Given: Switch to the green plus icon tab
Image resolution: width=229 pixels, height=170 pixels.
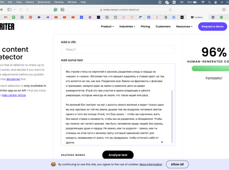Looking at the screenshot, I should pos(14,17).
